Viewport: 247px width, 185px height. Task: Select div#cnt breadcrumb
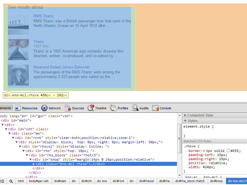[x=87, y=181]
